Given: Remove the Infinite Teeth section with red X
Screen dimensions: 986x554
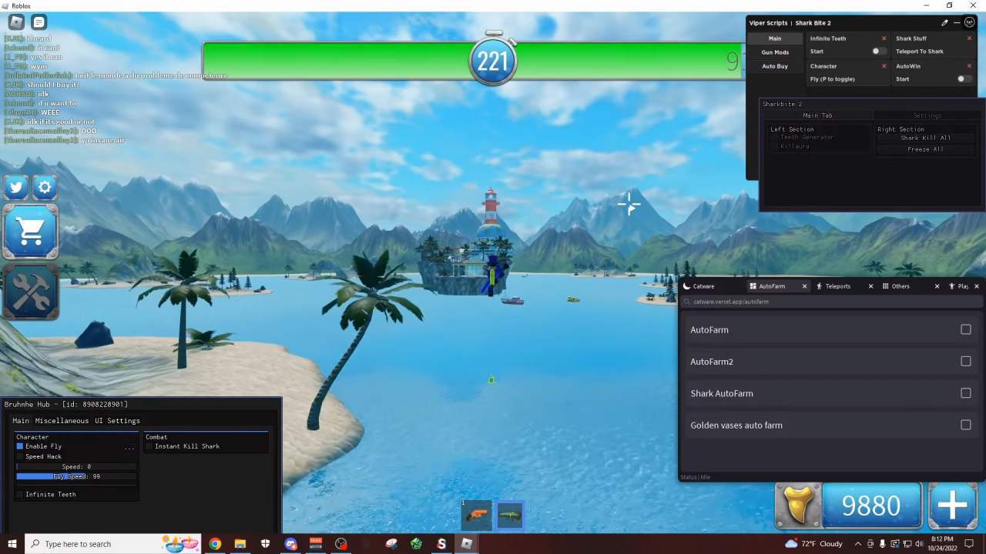Looking at the screenshot, I should point(884,38).
